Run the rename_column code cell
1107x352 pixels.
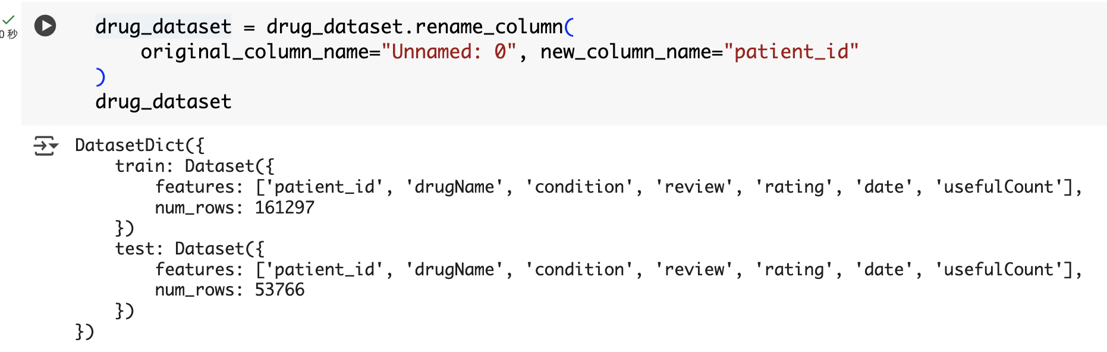(x=45, y=26)
